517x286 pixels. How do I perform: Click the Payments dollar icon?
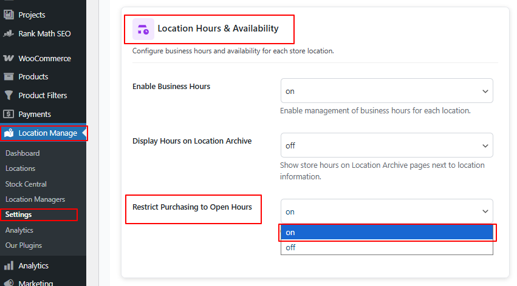tap(9, 115)
